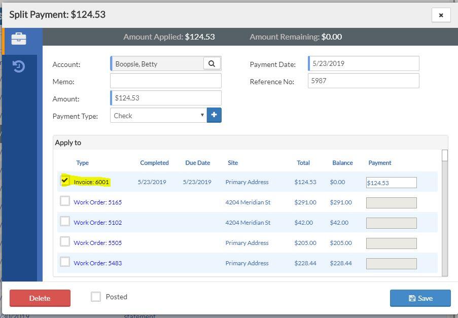Click the account search magnifier icon
Image resolution: width=458 pixels, height=318 pixels.
pyautogui.click(x=212, y=63)
